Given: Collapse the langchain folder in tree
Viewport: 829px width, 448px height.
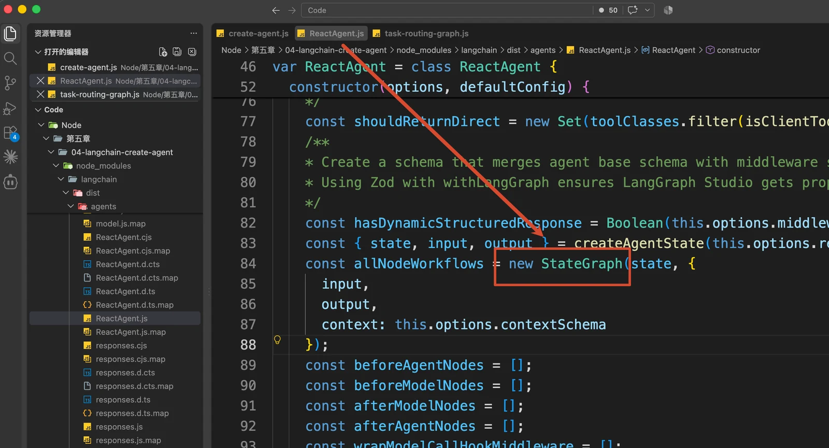Looking at the screenshot, I should tap(61, 179).
